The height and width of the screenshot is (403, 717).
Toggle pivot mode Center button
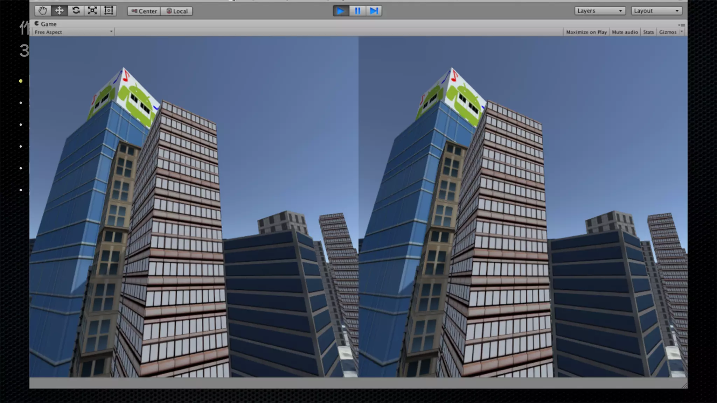click(144, 11)
